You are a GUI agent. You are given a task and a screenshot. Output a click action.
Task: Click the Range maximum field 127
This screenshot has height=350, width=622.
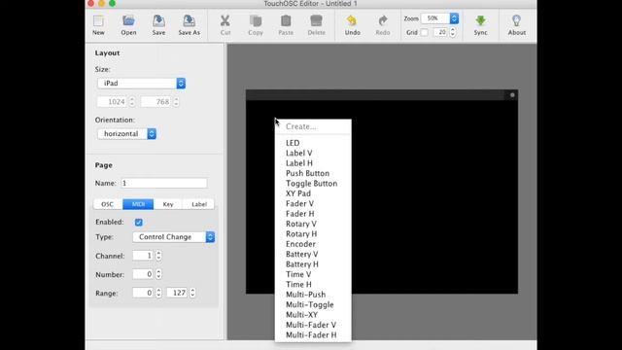click(177, 293)
